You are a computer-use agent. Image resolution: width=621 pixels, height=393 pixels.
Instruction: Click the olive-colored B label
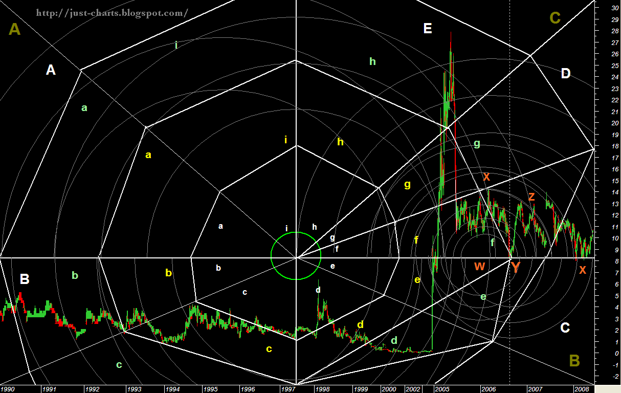(x=574, y=361)
